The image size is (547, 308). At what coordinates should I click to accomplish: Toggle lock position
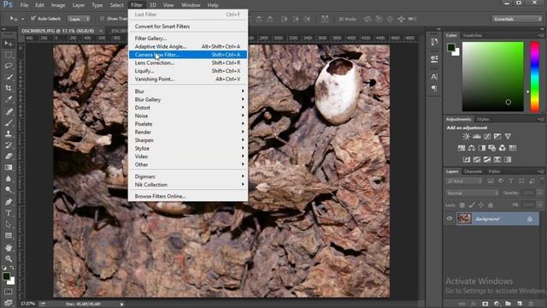pyautogui.click(x=481, y=205)
